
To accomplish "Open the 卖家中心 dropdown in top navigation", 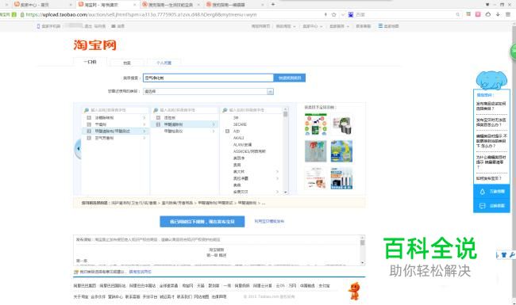I will point(313,26).
